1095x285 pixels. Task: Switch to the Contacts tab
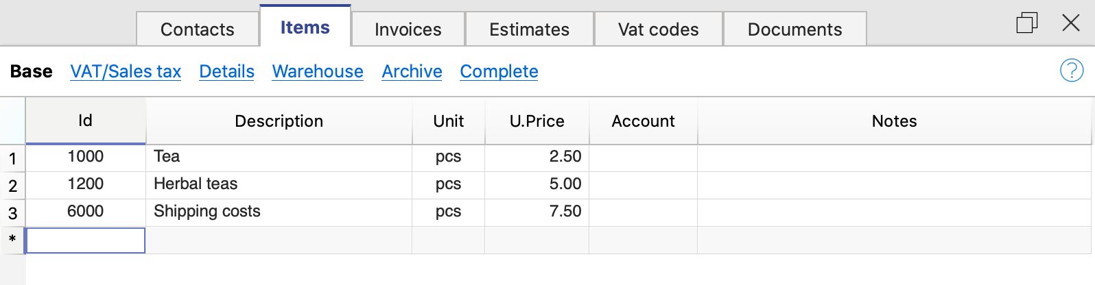(x=197, y=29)
